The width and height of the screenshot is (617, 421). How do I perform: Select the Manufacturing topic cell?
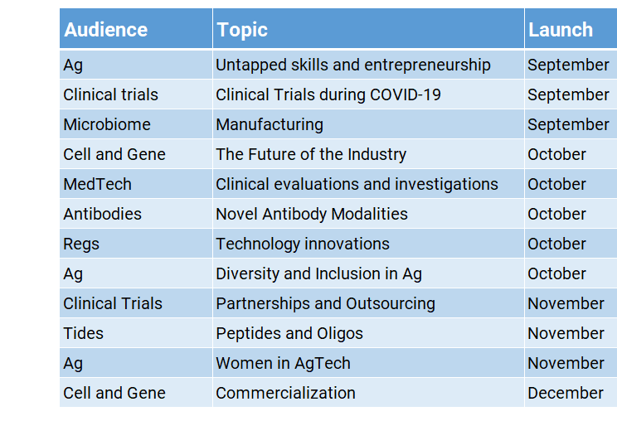(x=270, y=124)
